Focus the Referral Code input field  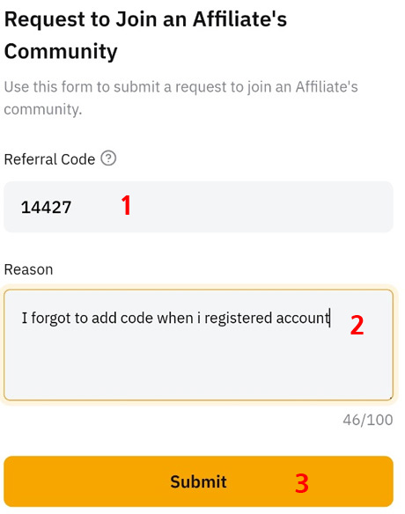(198, 207)
